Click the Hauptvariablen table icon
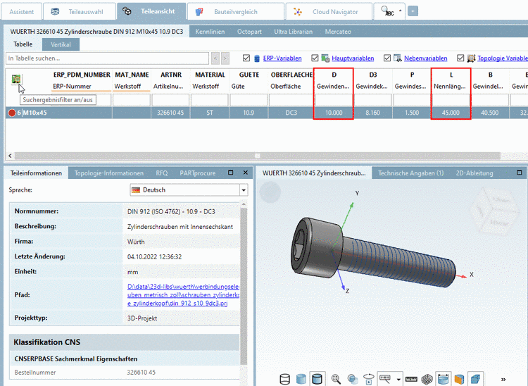 click(325, 58)
